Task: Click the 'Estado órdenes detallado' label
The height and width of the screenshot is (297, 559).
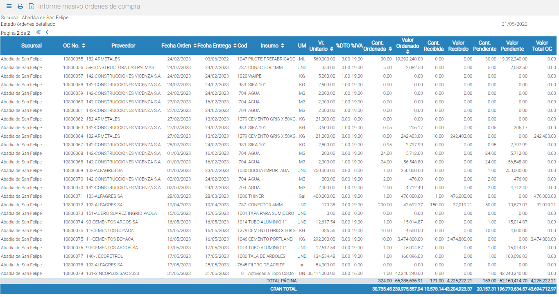Action: click(28, 24)
